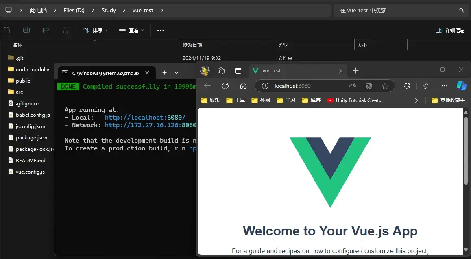The image size is (471, 259).
Task: Click the Unity Tutorial bookmark
Action: [x=355, y=100]
